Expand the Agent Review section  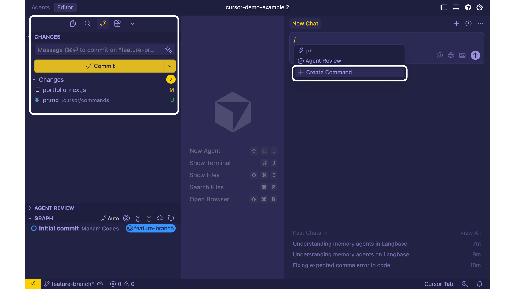(54, 208)
